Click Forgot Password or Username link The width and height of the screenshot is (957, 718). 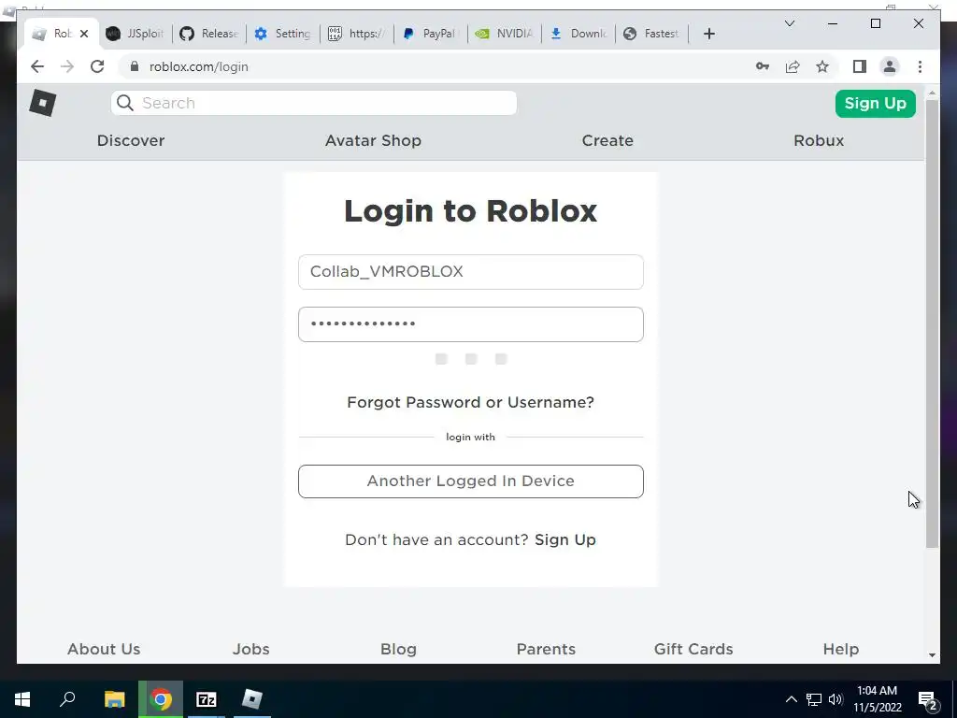[x=470, y=402]
